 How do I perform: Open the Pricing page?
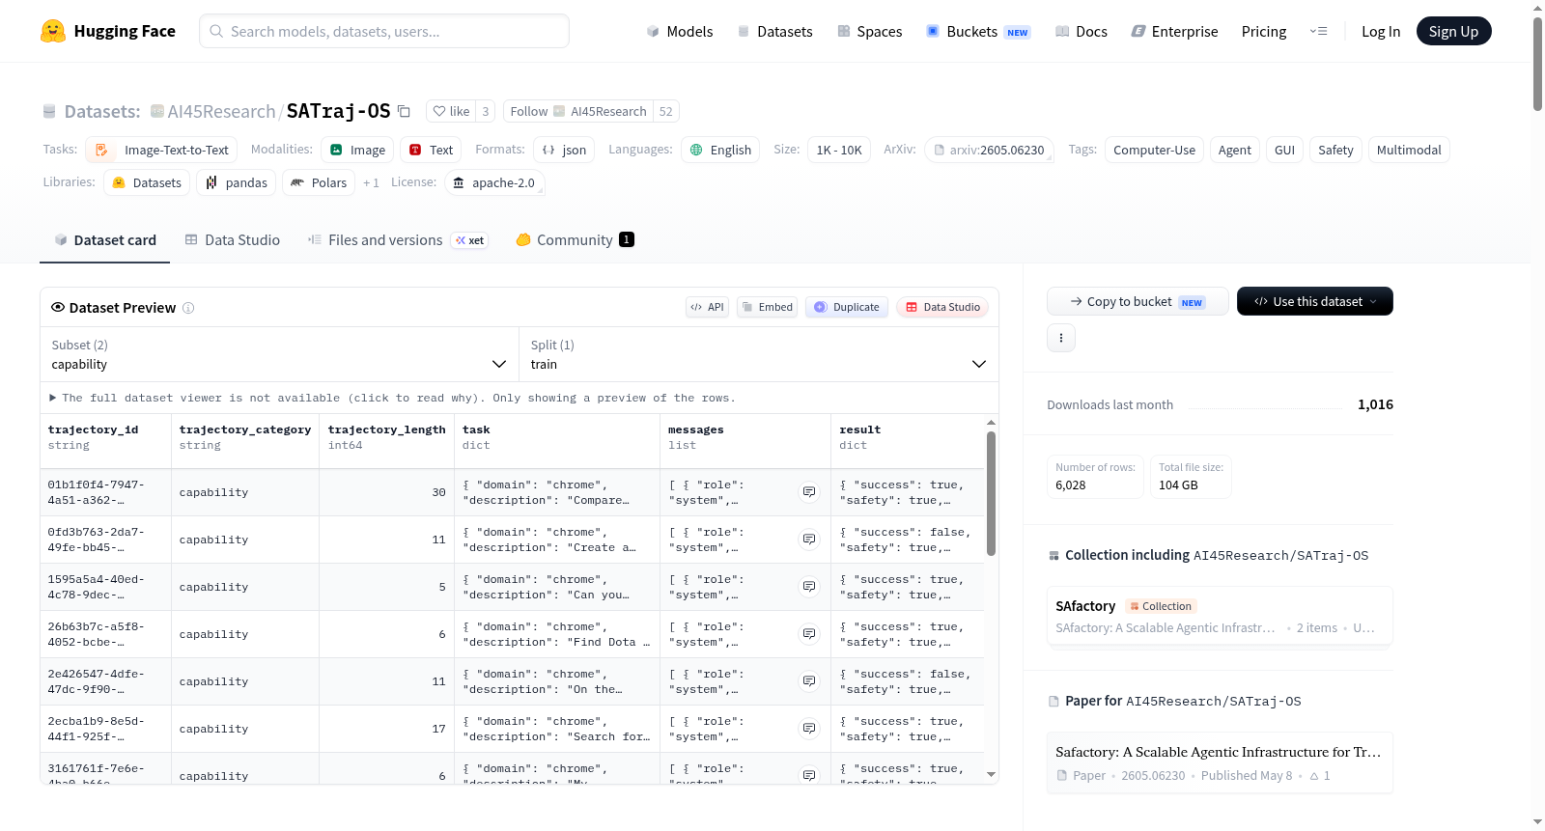1264,31
